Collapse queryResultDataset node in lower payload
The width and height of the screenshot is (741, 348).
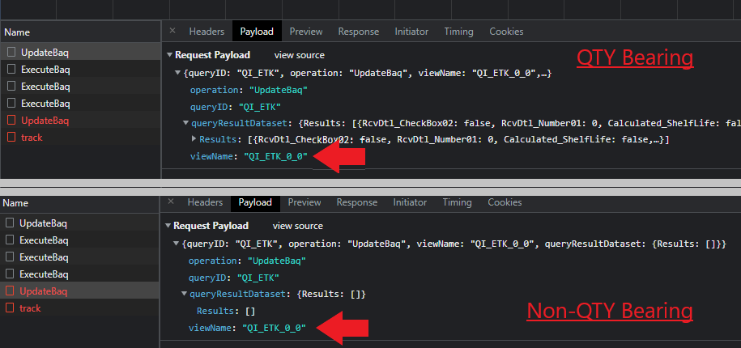point(184,295)
